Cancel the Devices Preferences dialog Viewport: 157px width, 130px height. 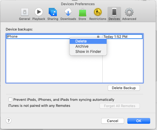(x=113, y=121)
